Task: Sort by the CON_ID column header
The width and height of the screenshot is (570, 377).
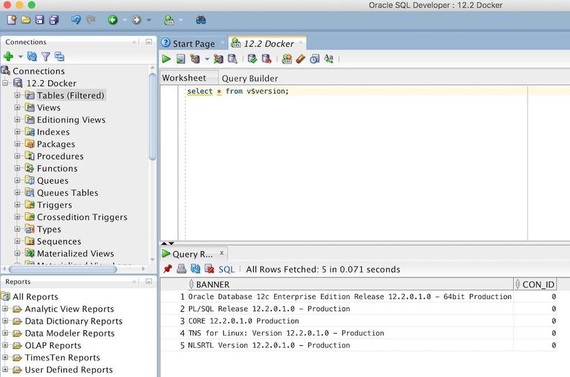Action: click(x=535, y=284)
